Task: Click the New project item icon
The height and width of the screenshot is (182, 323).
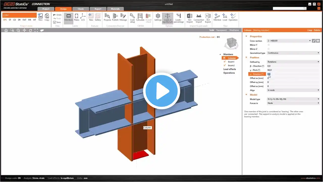Action: coord(40,17)
